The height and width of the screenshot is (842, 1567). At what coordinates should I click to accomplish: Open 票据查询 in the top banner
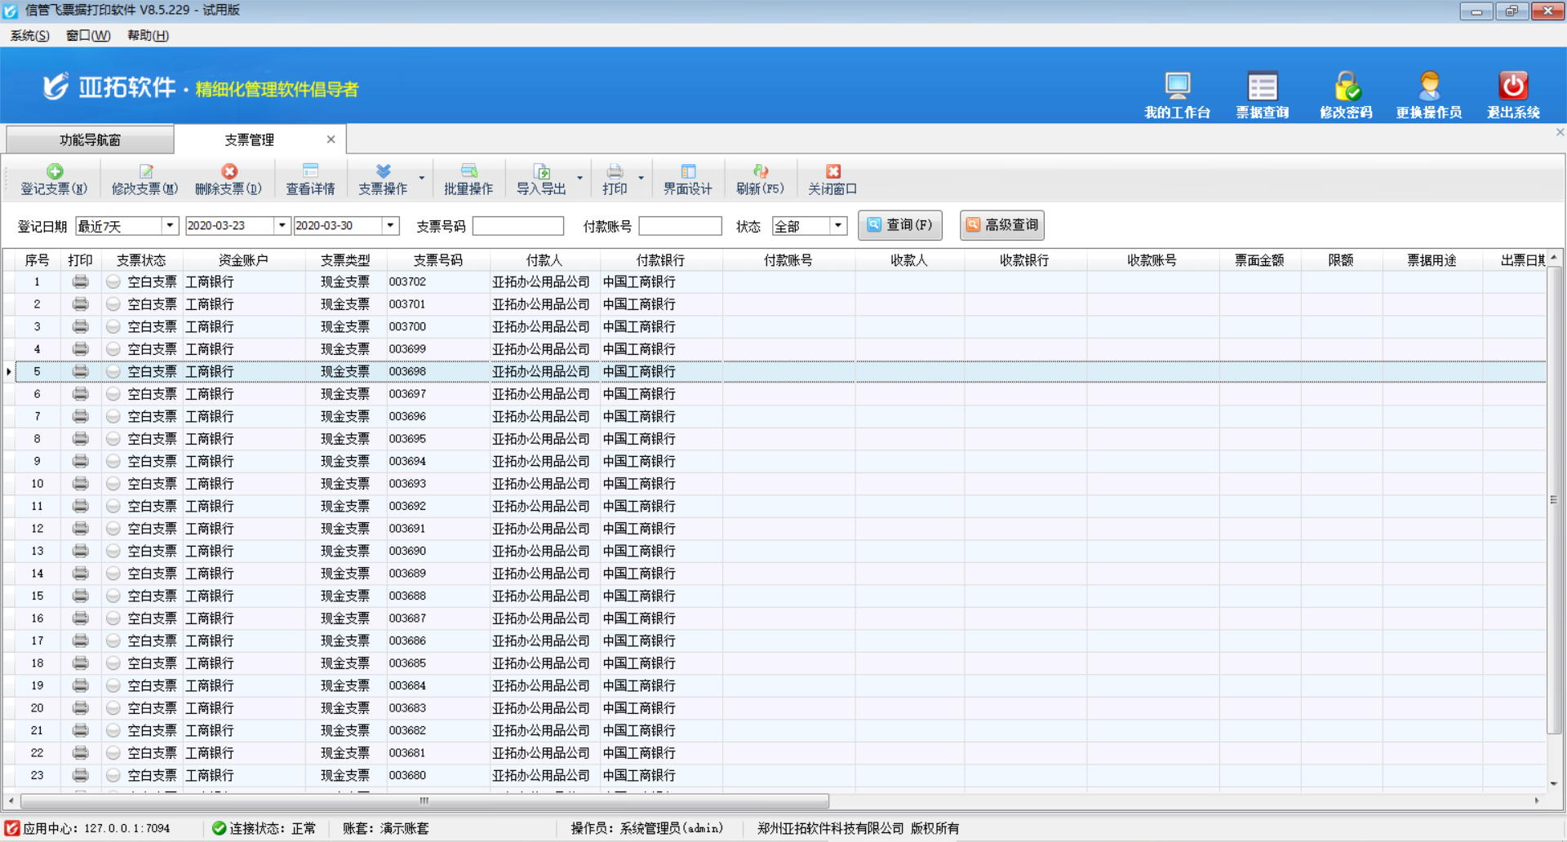[x=1262, y=95]
